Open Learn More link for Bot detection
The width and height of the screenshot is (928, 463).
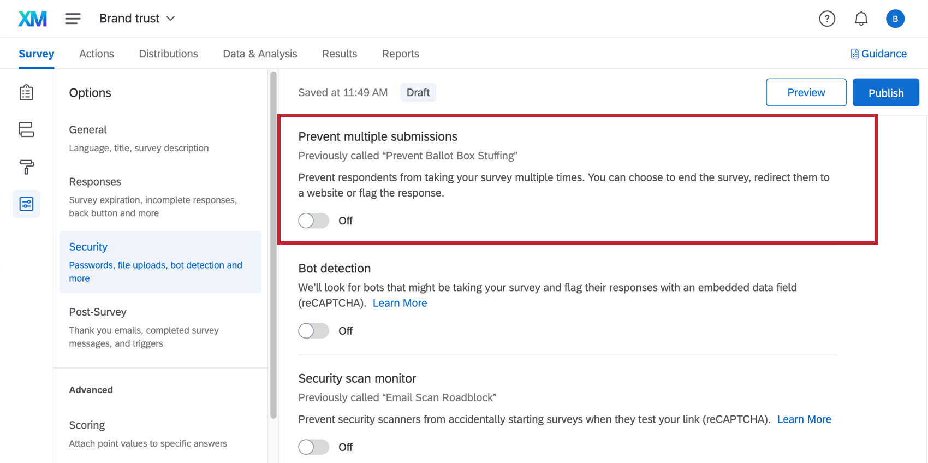400,303
